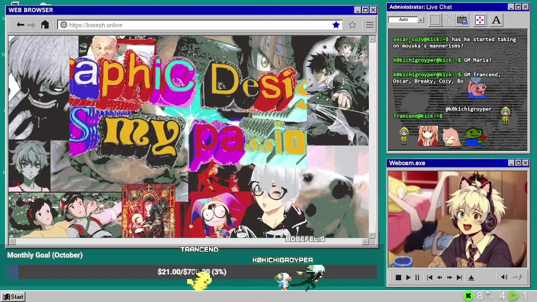Click the brown-haired anime girl emote in chat
This screenshot has height=302, width=537.
(428, 136)
